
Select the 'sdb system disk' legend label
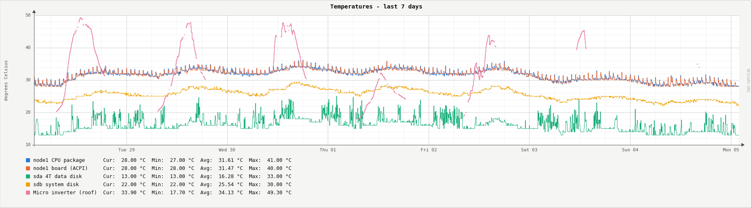[x=56, y=185]
